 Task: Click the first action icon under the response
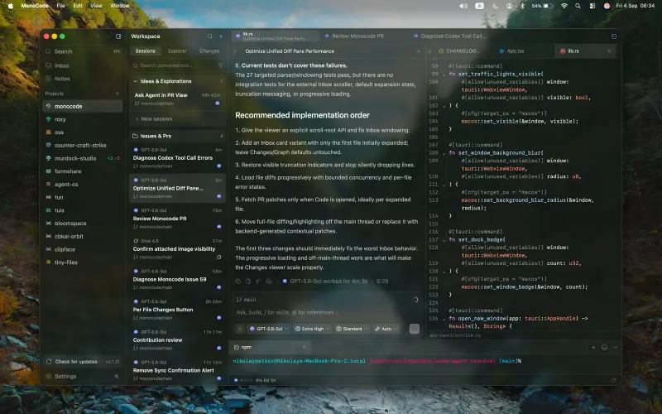coord(238,281)
